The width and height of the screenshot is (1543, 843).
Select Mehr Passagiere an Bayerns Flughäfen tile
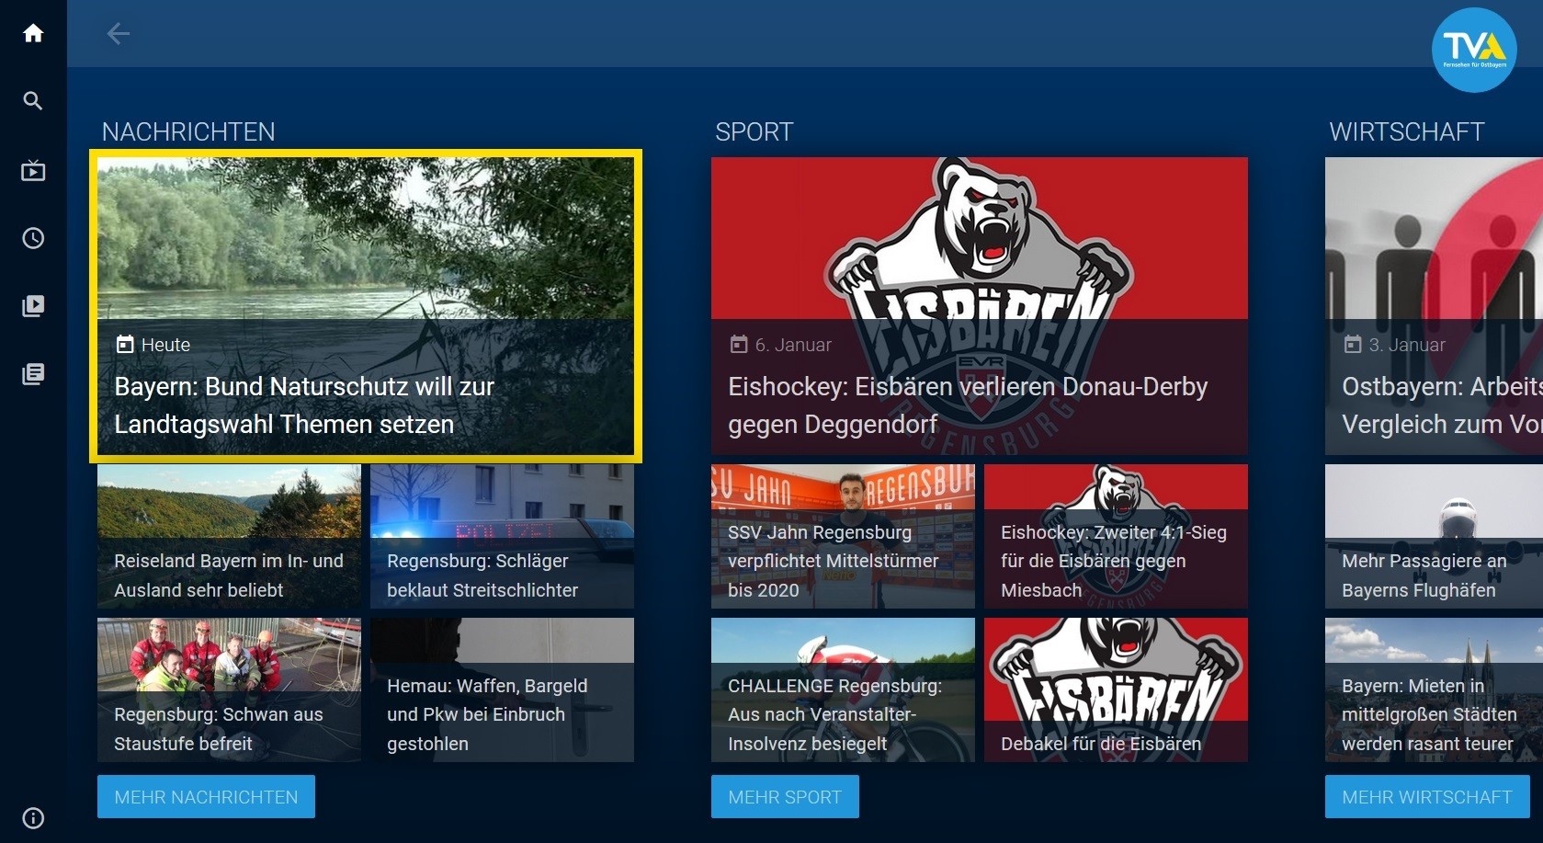(1434, 536)
